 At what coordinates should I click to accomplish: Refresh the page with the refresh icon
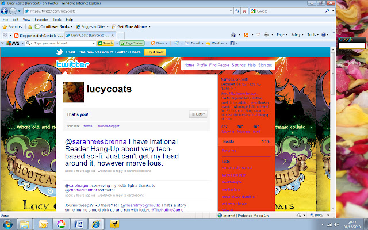click(237, 11)
